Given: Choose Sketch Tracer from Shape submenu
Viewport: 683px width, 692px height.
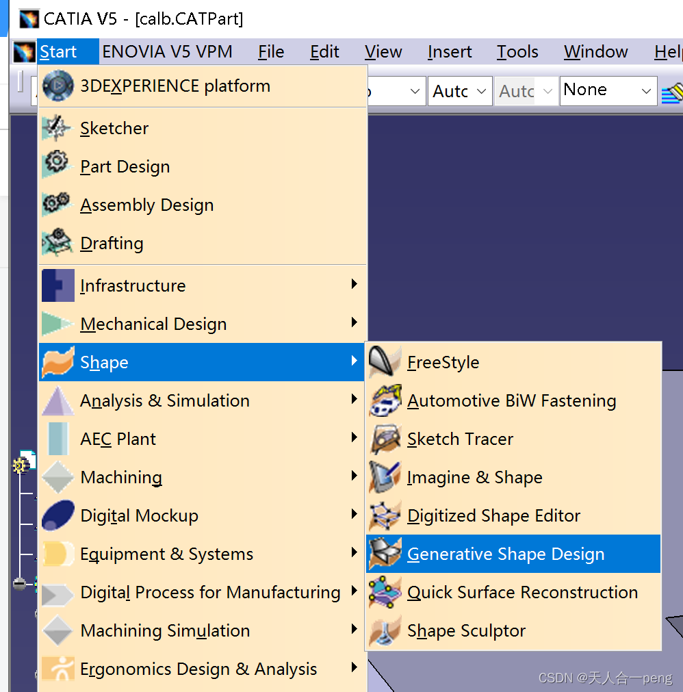Looking at the screenshot, I should pos(513,439).
